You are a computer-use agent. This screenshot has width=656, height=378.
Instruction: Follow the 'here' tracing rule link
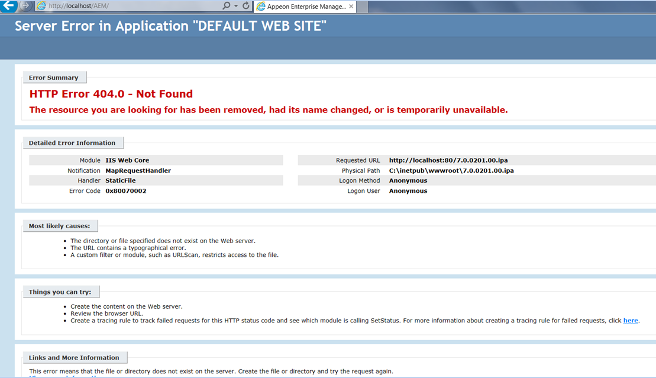click(x=631, y=321)
